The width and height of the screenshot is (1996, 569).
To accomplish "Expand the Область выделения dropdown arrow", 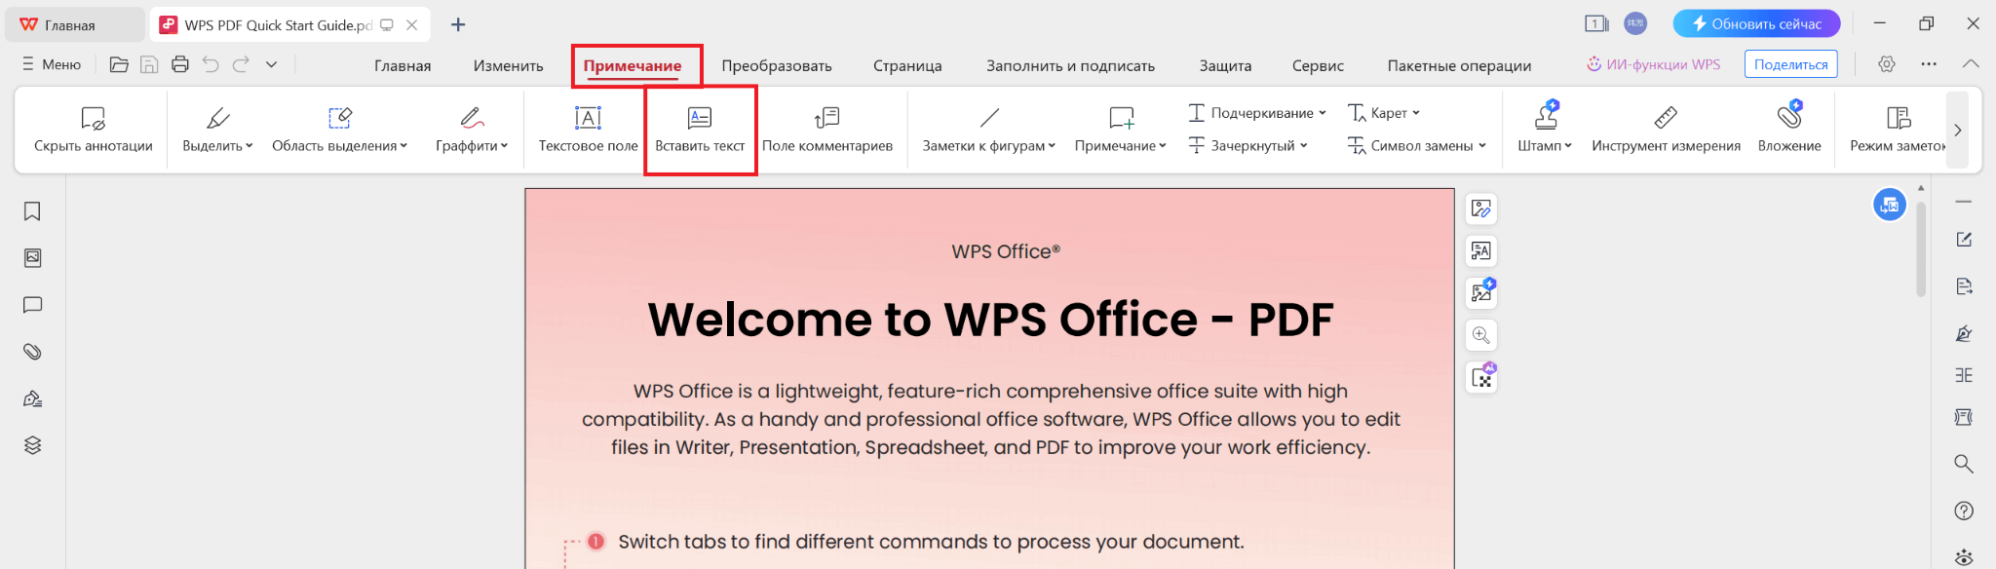I will point(403,146).
